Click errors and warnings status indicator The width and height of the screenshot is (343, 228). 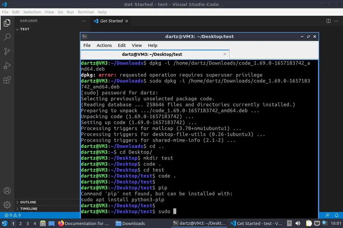pyautogui.click(x=13, y=215)
